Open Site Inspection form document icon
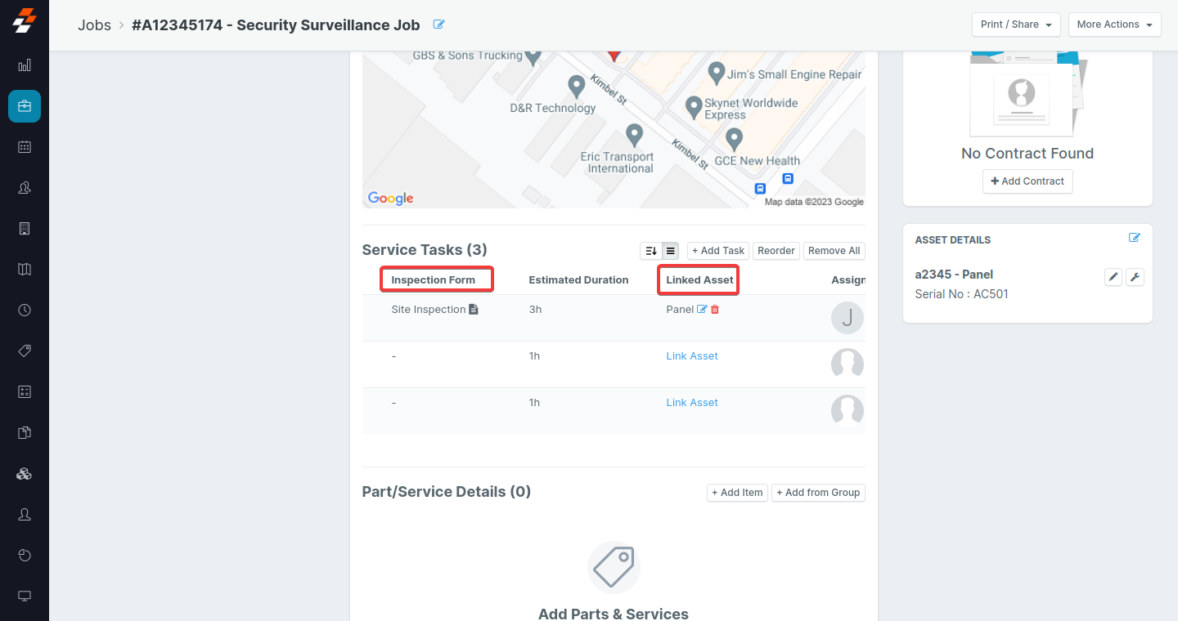This screenshot has height=621, width=1178. (x=474, y=310)
